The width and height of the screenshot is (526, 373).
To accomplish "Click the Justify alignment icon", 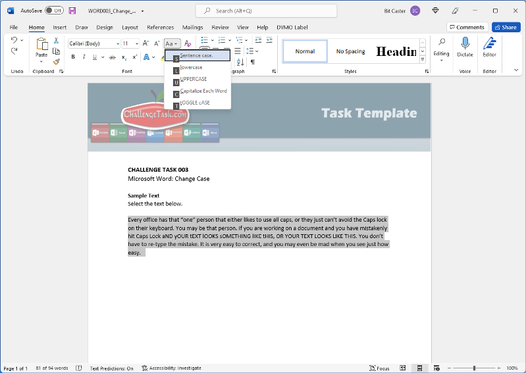I will 238,51.
